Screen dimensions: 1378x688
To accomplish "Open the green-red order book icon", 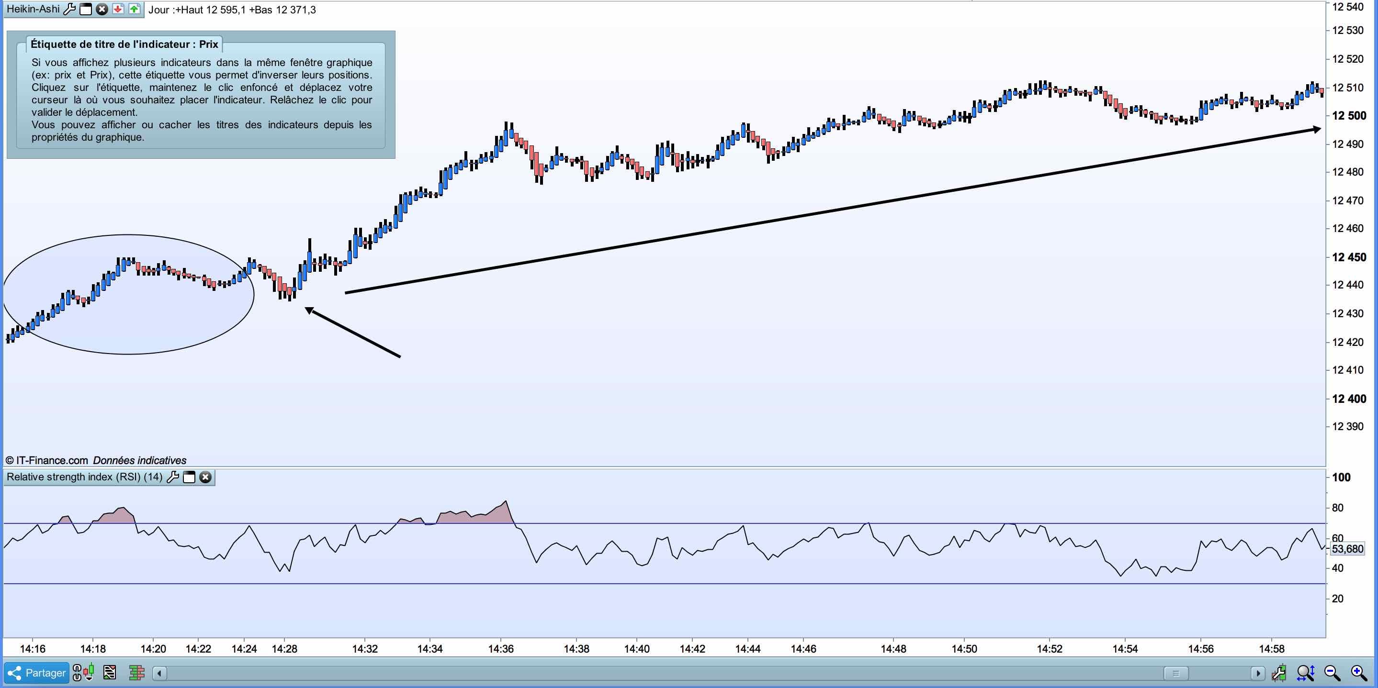I will click(137, 673).
